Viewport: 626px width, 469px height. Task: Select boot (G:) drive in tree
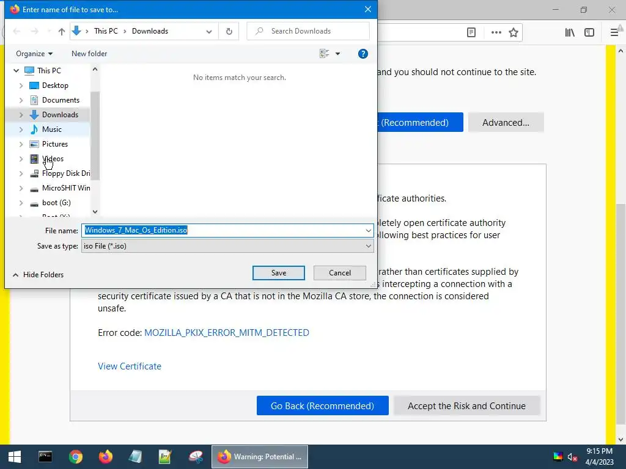[56, 203]
